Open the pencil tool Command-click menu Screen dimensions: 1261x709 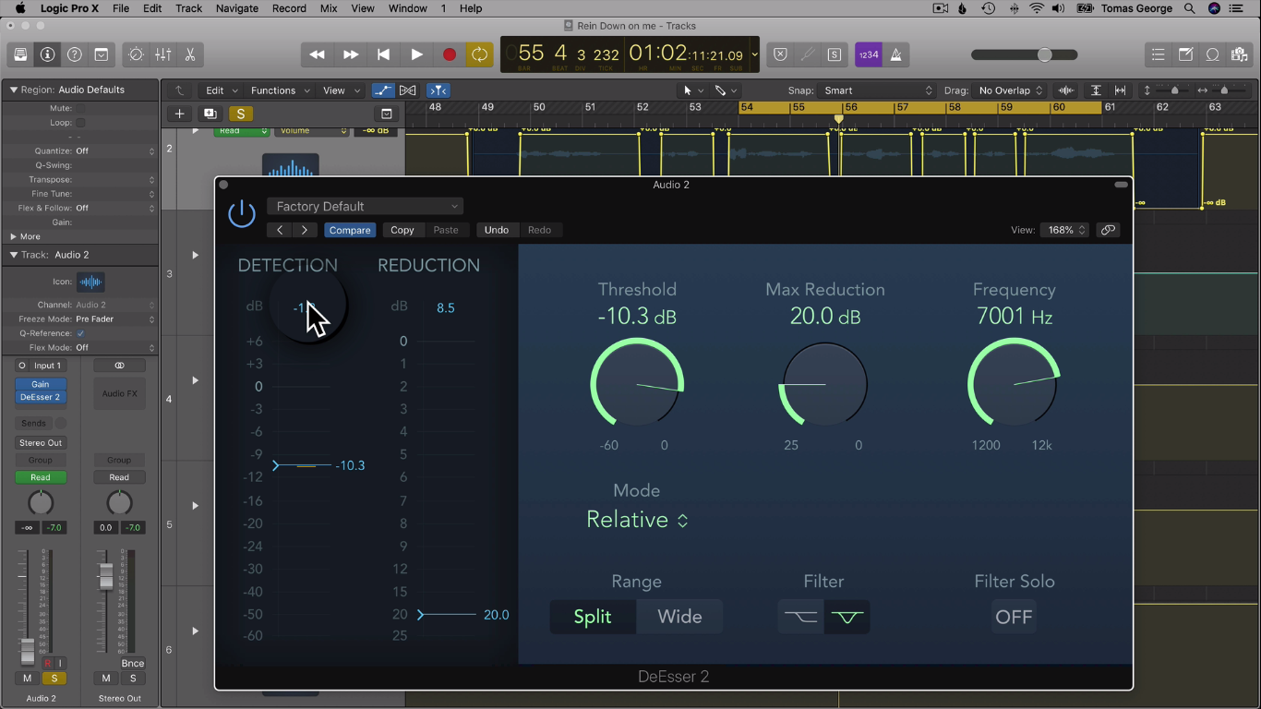pos(726,90)
